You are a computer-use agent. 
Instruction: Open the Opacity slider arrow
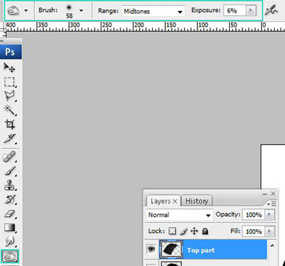(270, 215)
